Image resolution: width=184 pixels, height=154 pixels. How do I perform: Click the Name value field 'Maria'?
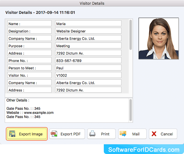(x=88, y=24)
